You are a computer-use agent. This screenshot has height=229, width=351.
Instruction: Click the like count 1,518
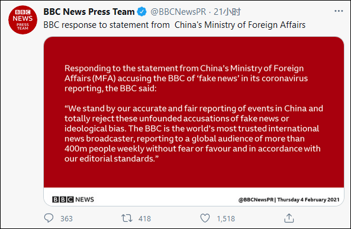click(226, 218)
